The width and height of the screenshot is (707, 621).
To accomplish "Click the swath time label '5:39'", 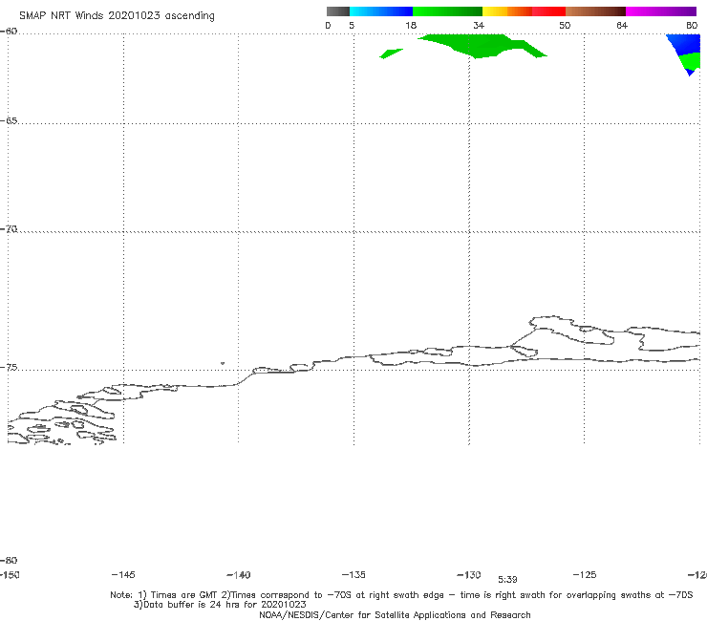I will point(507,580).
